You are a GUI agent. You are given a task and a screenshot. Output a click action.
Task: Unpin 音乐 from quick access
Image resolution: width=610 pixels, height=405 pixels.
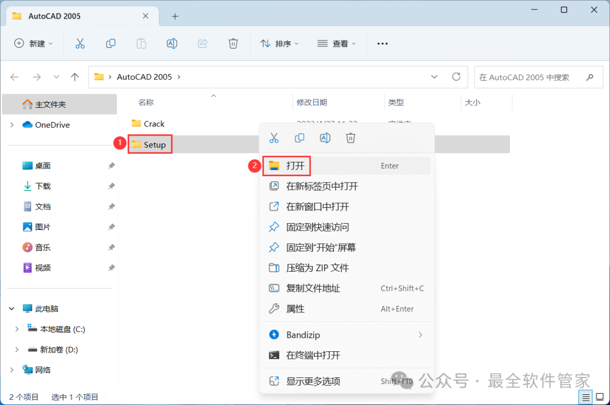coord(112,247)
